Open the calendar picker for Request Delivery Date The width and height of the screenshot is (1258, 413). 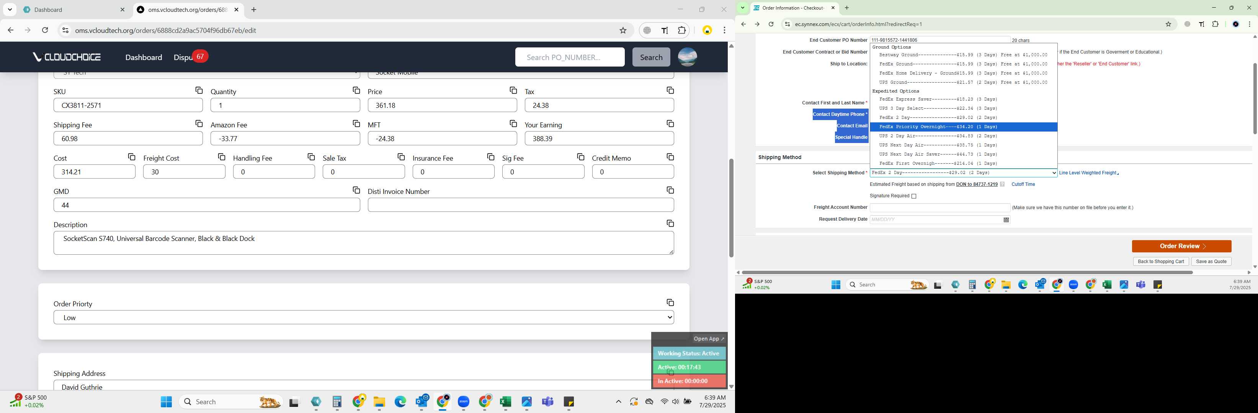point(1006,220)
